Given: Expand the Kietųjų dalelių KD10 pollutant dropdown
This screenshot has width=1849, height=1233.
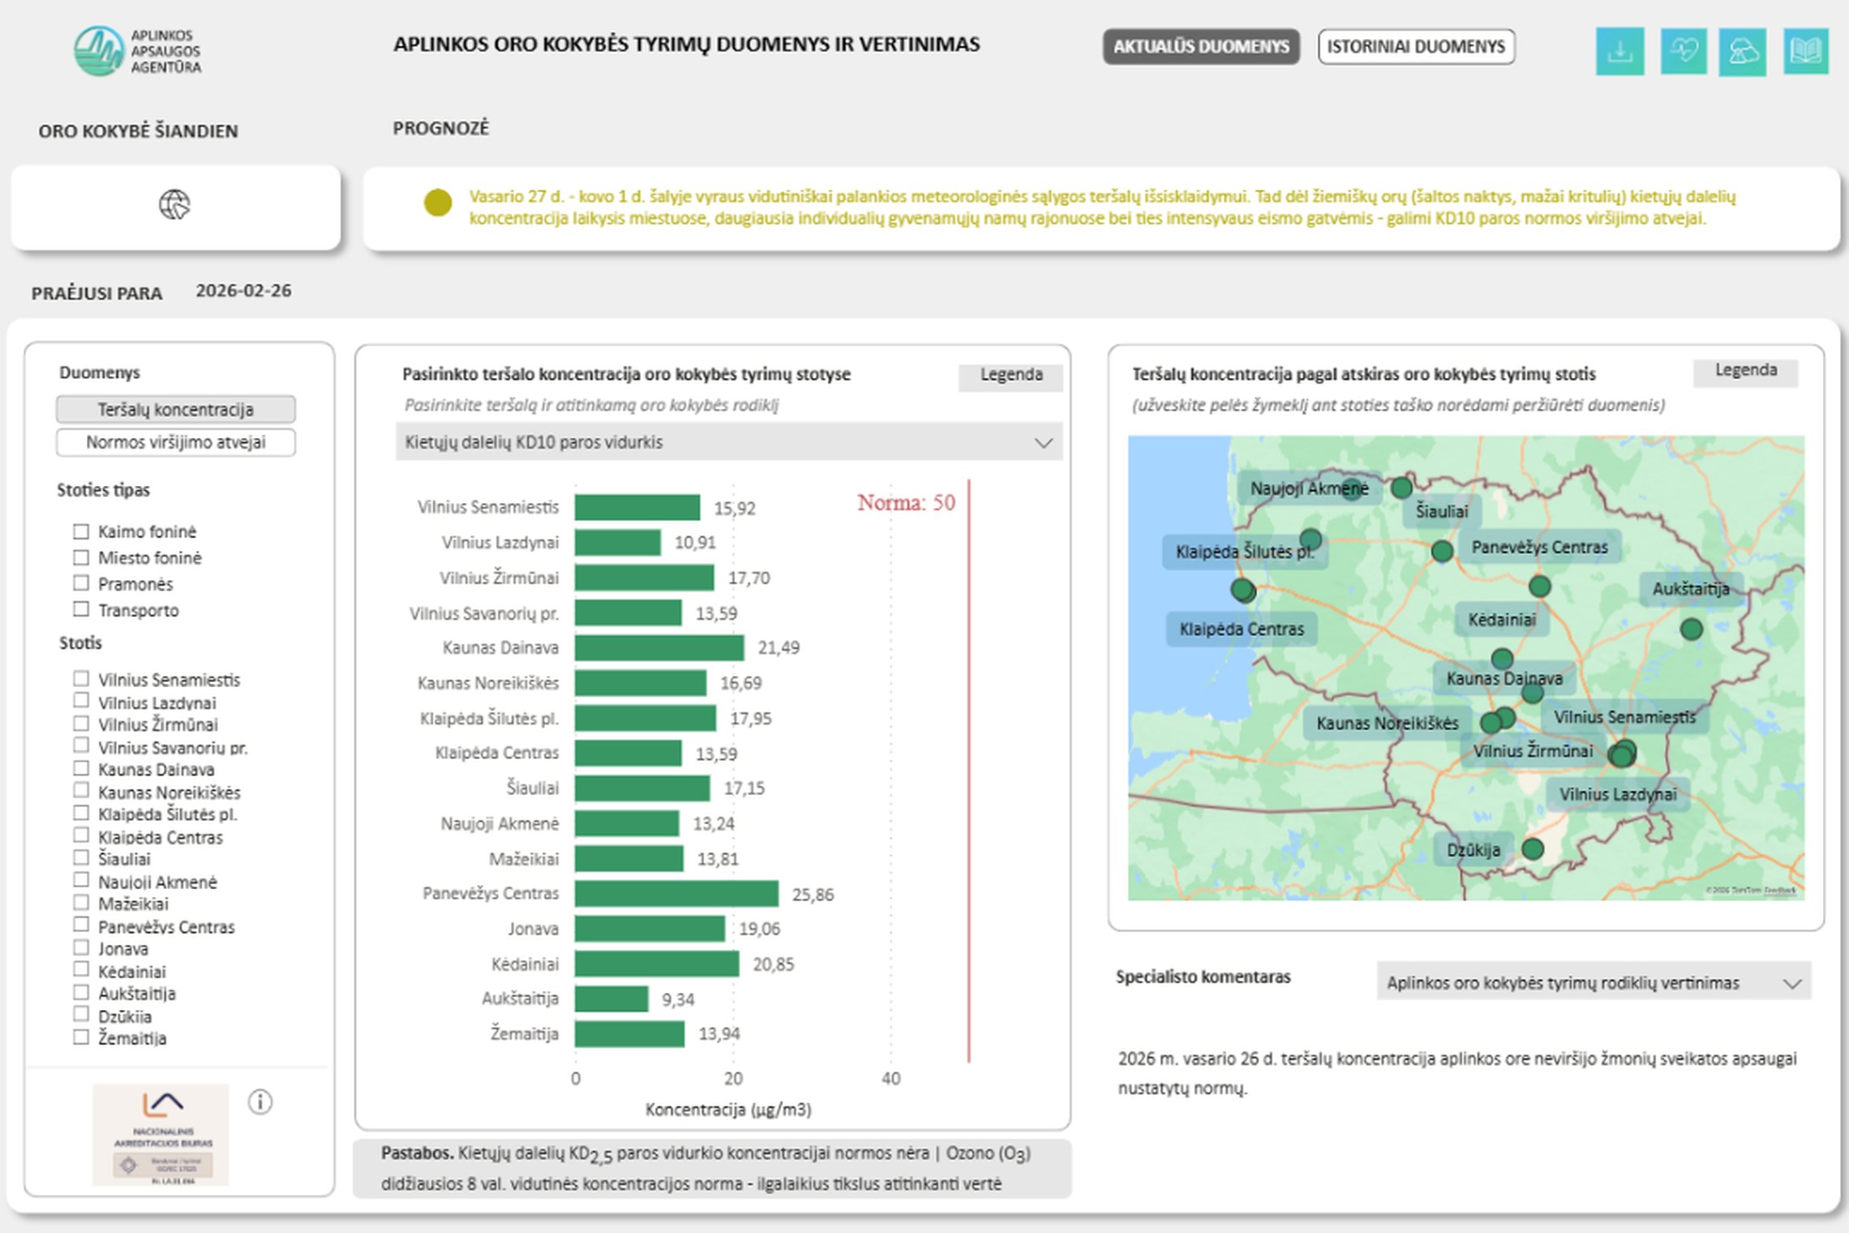Looking at the screenshot, I should 728,442.
